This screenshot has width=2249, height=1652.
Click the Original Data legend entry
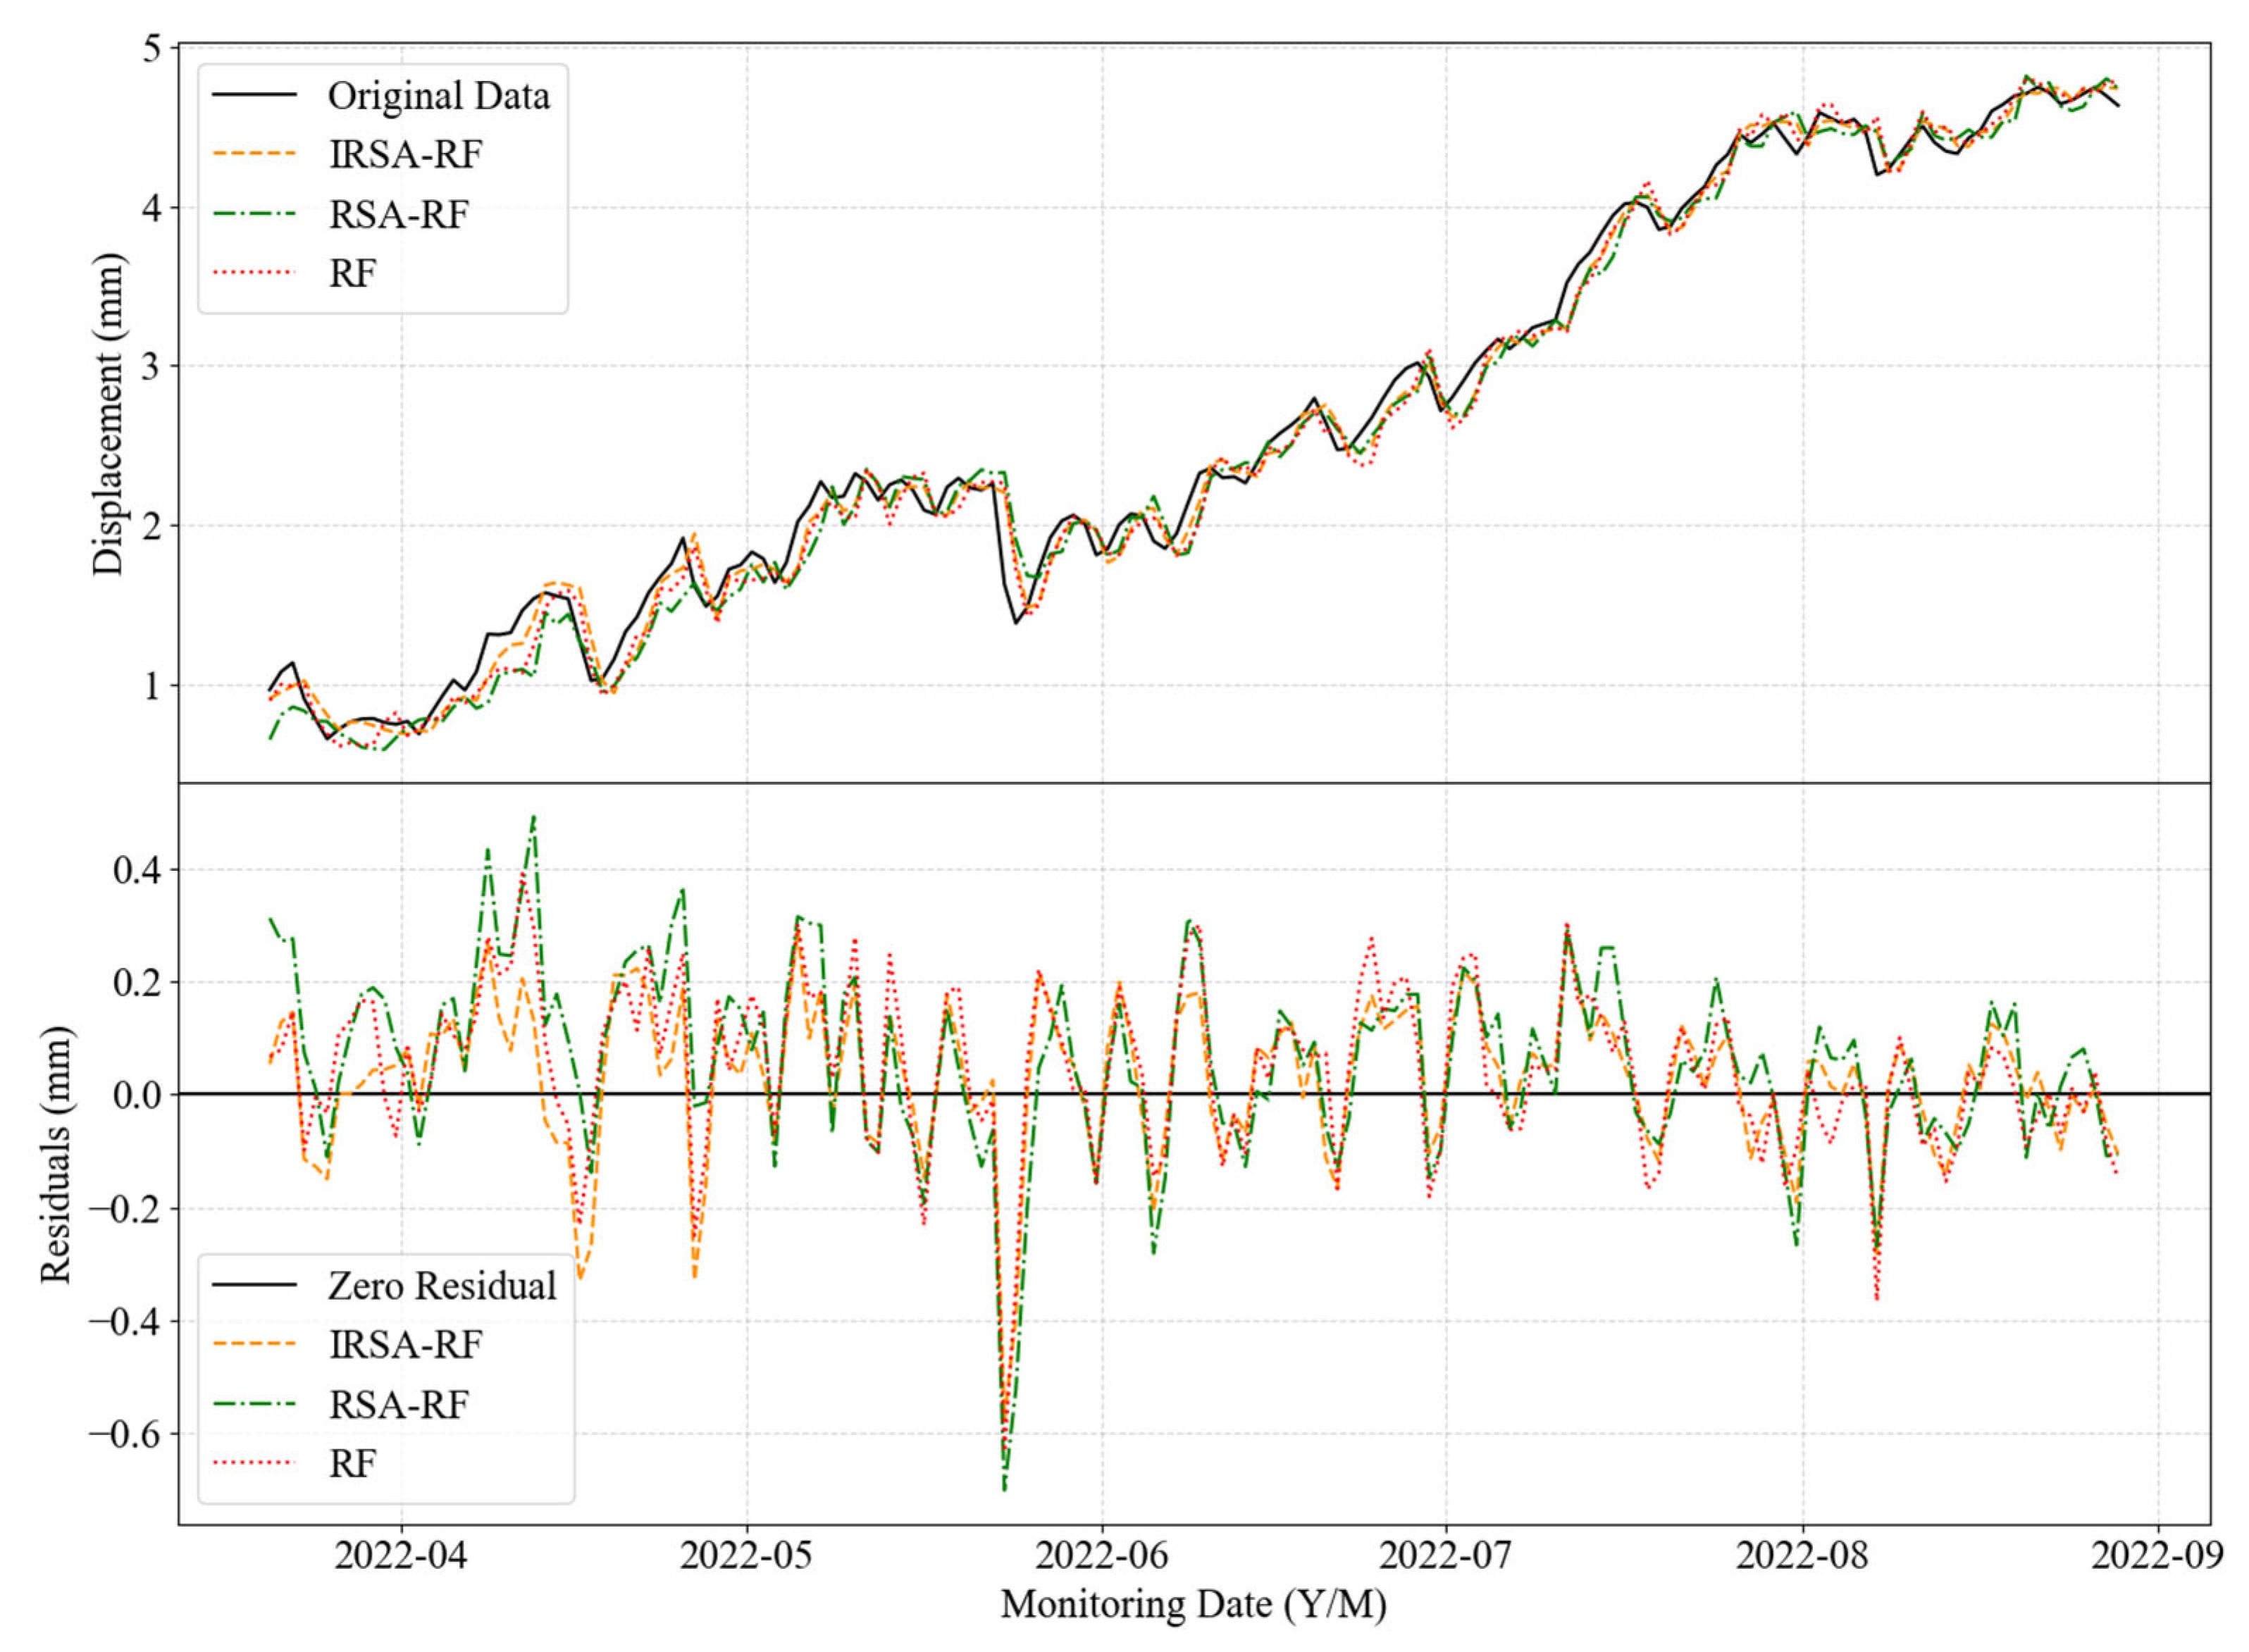(438, 96)
